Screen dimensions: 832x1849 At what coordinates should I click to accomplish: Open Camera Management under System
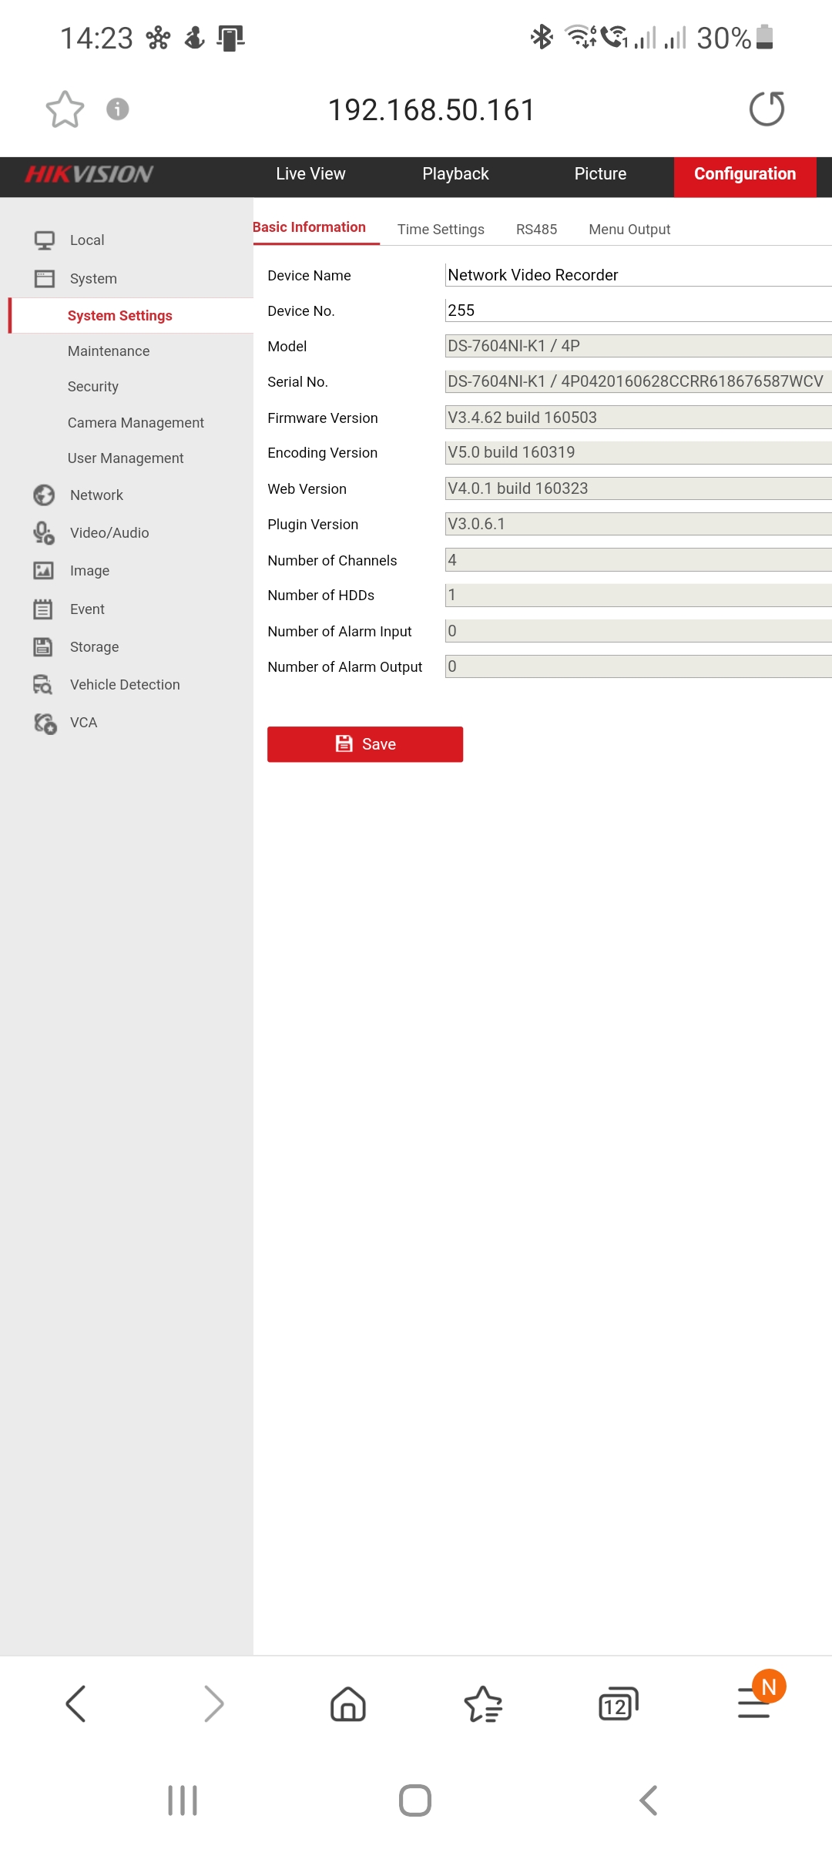(x=136, y=423)
